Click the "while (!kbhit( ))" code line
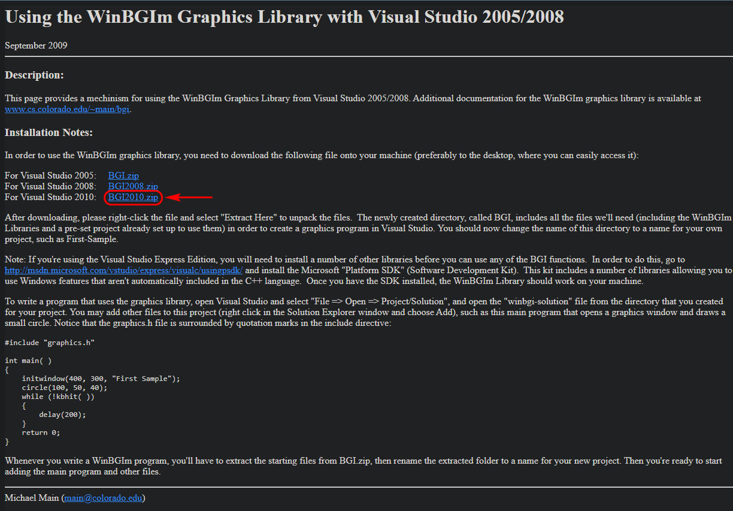 coord(58,397)
